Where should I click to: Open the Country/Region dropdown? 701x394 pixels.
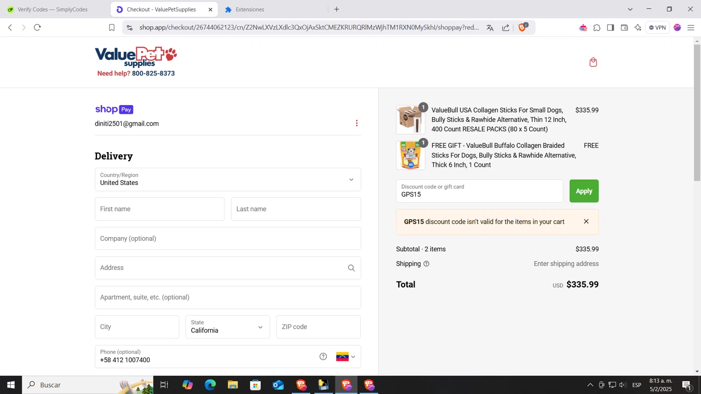[228, 180]
